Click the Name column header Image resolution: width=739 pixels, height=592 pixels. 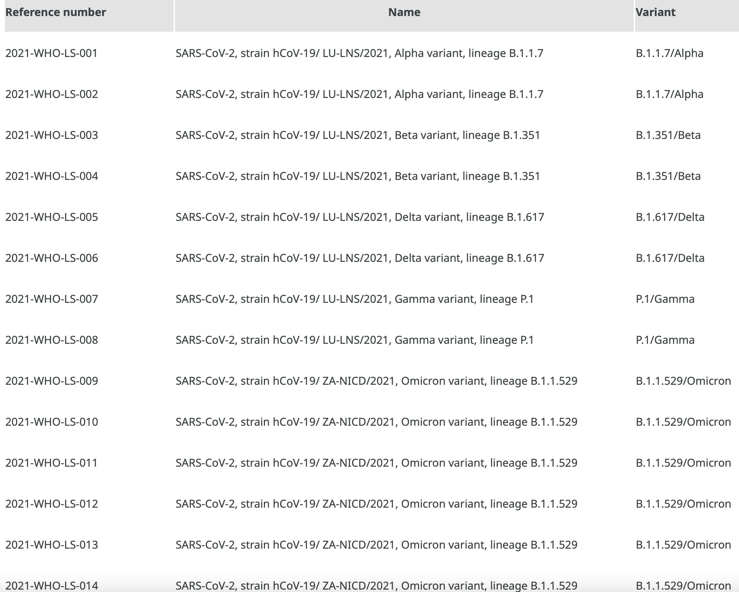404,12
